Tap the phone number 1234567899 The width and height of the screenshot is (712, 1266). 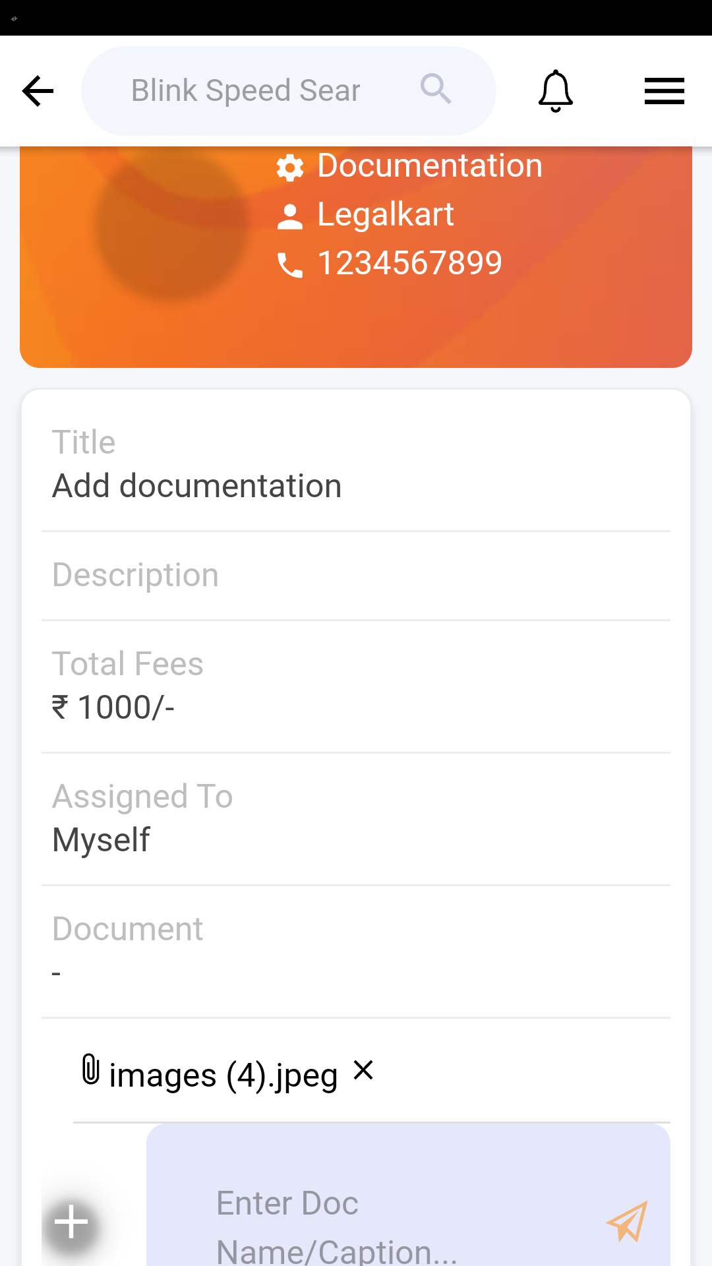click(x=409, y=263)
